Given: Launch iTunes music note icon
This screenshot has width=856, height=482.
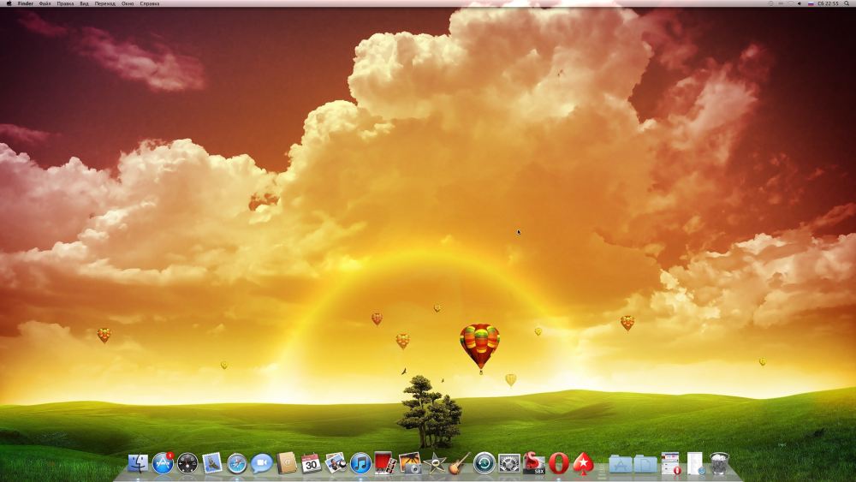Looking at the screenshot, I should 360,463.
